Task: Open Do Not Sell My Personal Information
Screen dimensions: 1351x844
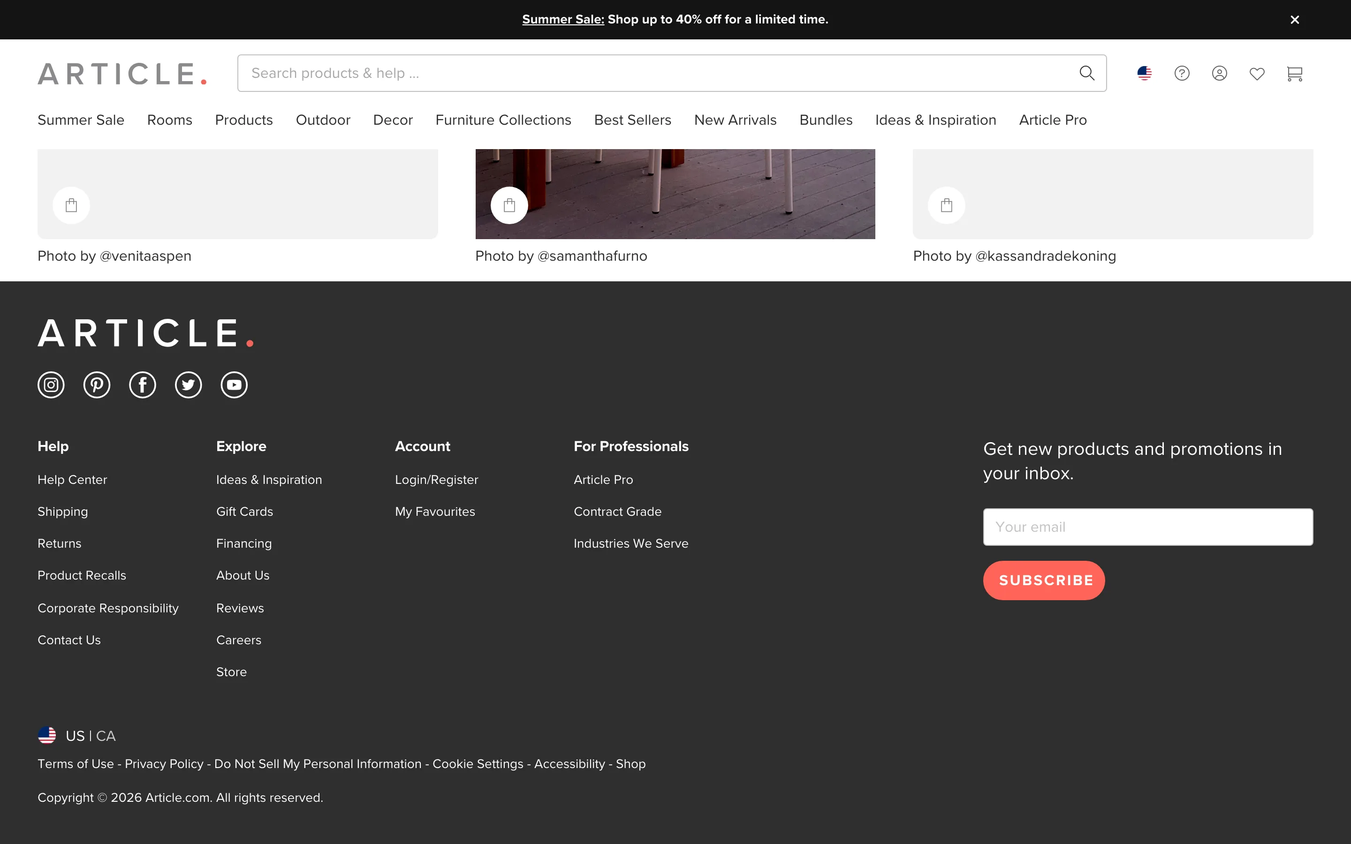Action: tap(318, 764)
